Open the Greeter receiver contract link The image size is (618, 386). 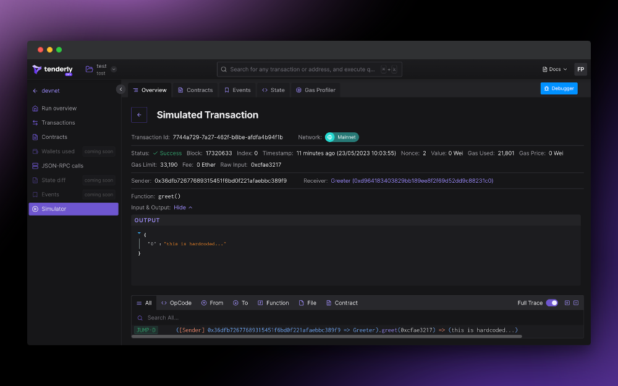(412, 181)
